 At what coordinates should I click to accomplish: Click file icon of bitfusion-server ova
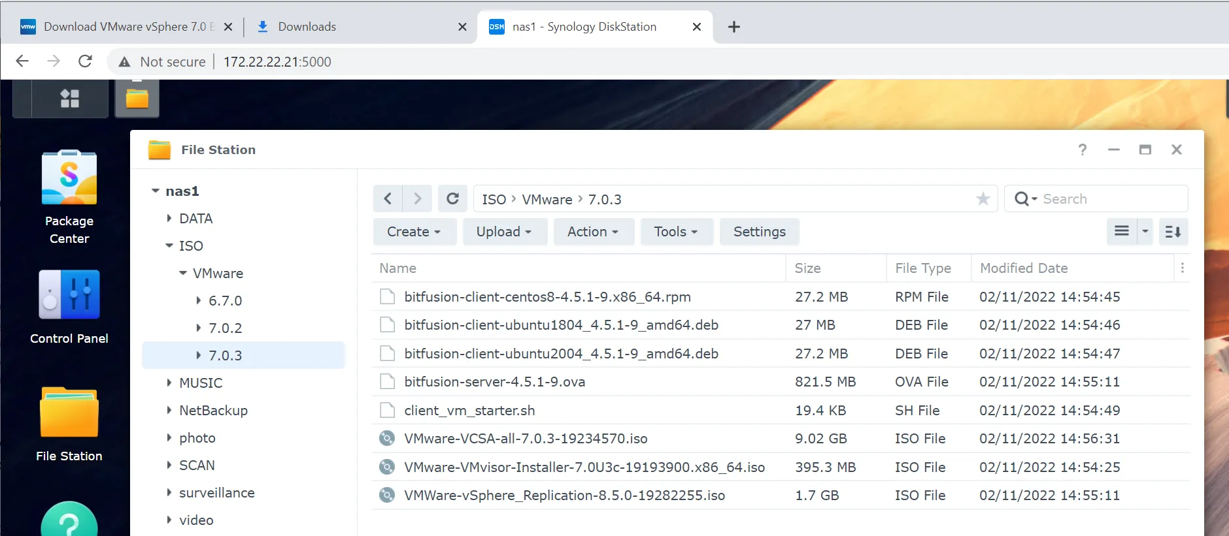[387, 381]
